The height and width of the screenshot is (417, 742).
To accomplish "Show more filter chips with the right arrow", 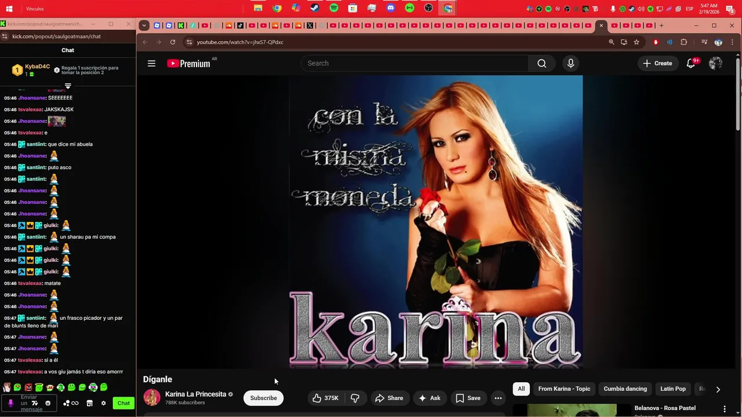I will pyautogui.click(x=718, y=390).
